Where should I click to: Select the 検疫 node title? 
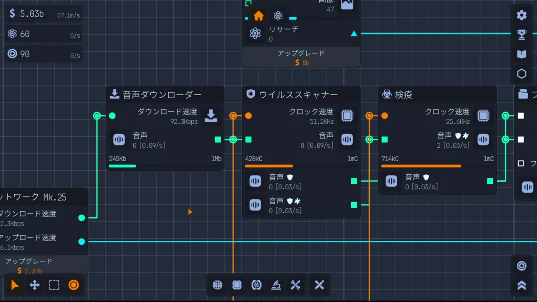(x=404, y=95)
